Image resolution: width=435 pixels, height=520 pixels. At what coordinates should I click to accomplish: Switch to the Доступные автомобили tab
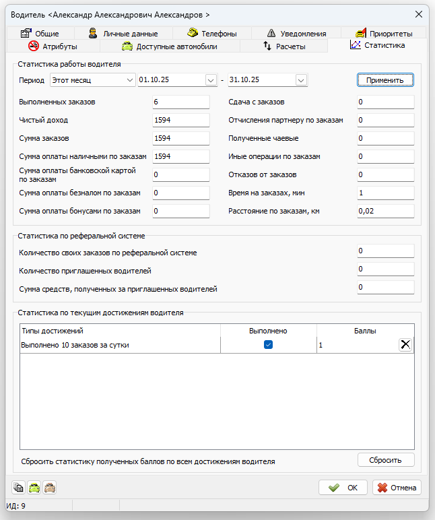tap(169, 46)
